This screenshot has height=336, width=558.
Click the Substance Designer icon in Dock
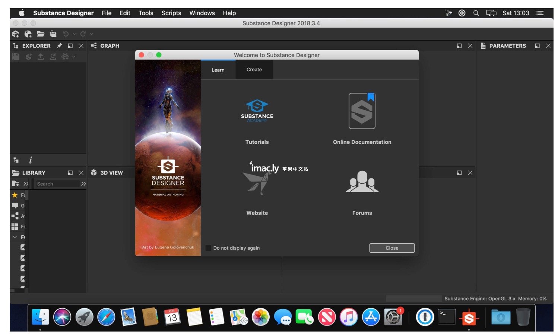469,318
